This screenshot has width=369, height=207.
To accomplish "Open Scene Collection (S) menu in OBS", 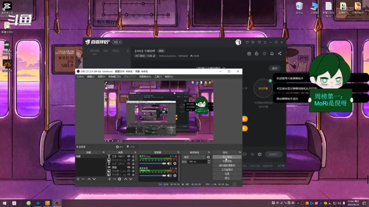I will point(145,77).
